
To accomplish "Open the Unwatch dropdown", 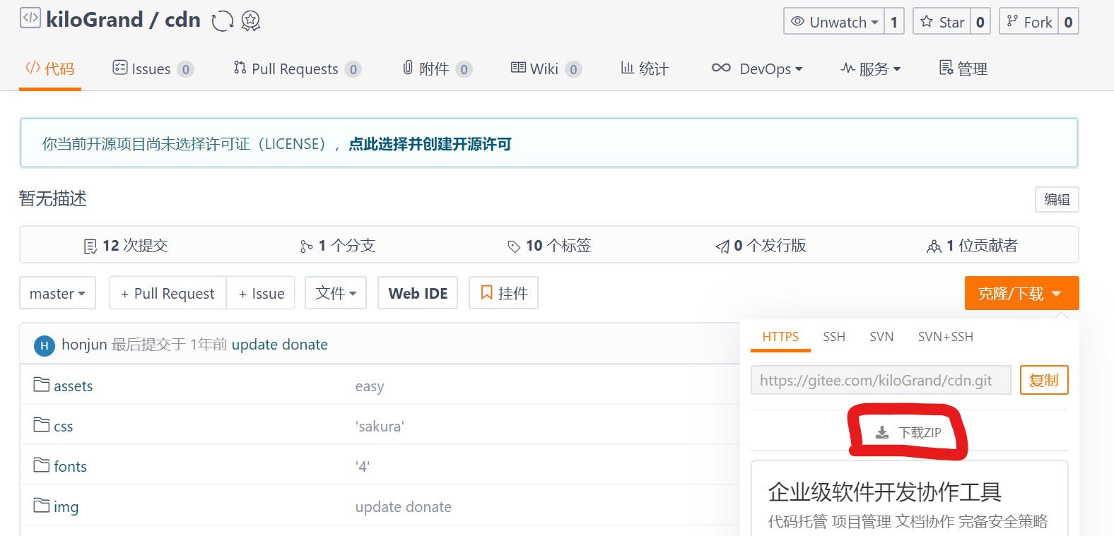I will pyautogui.click(x=834, y=21).
